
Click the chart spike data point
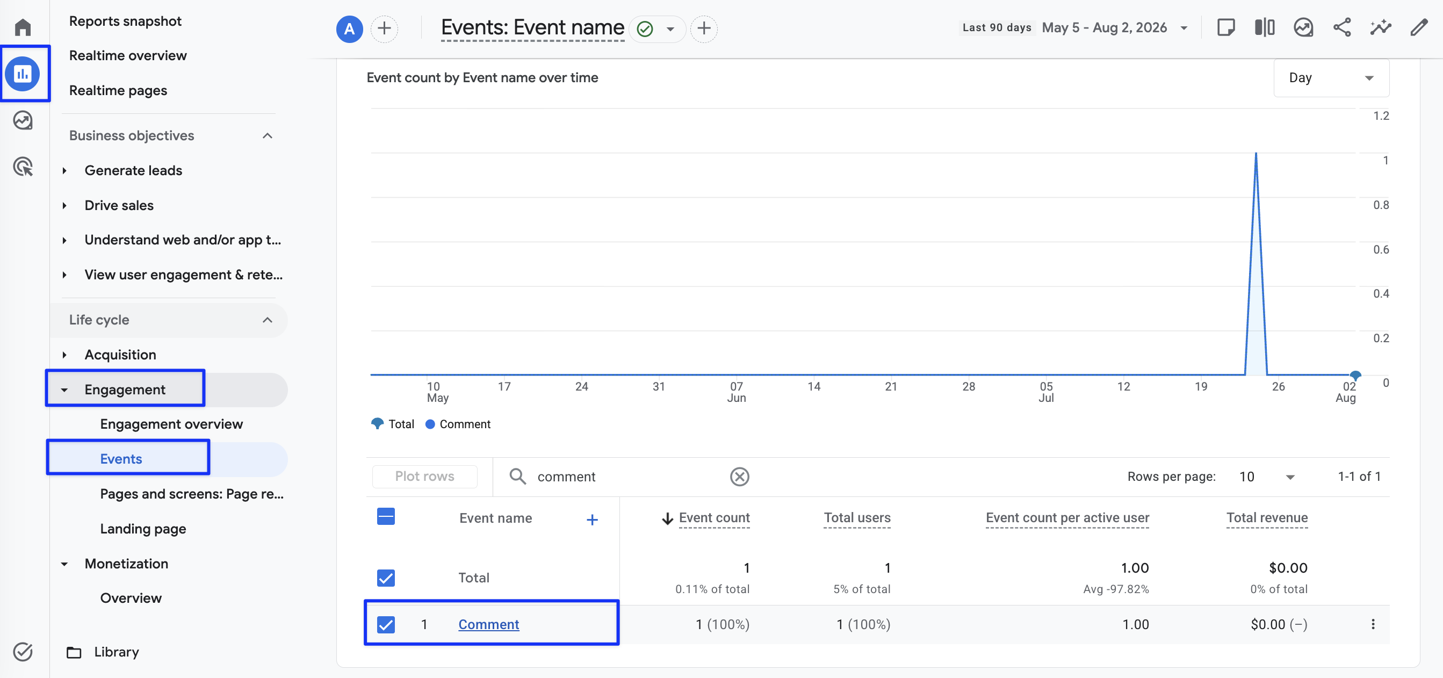point(1256,153)
